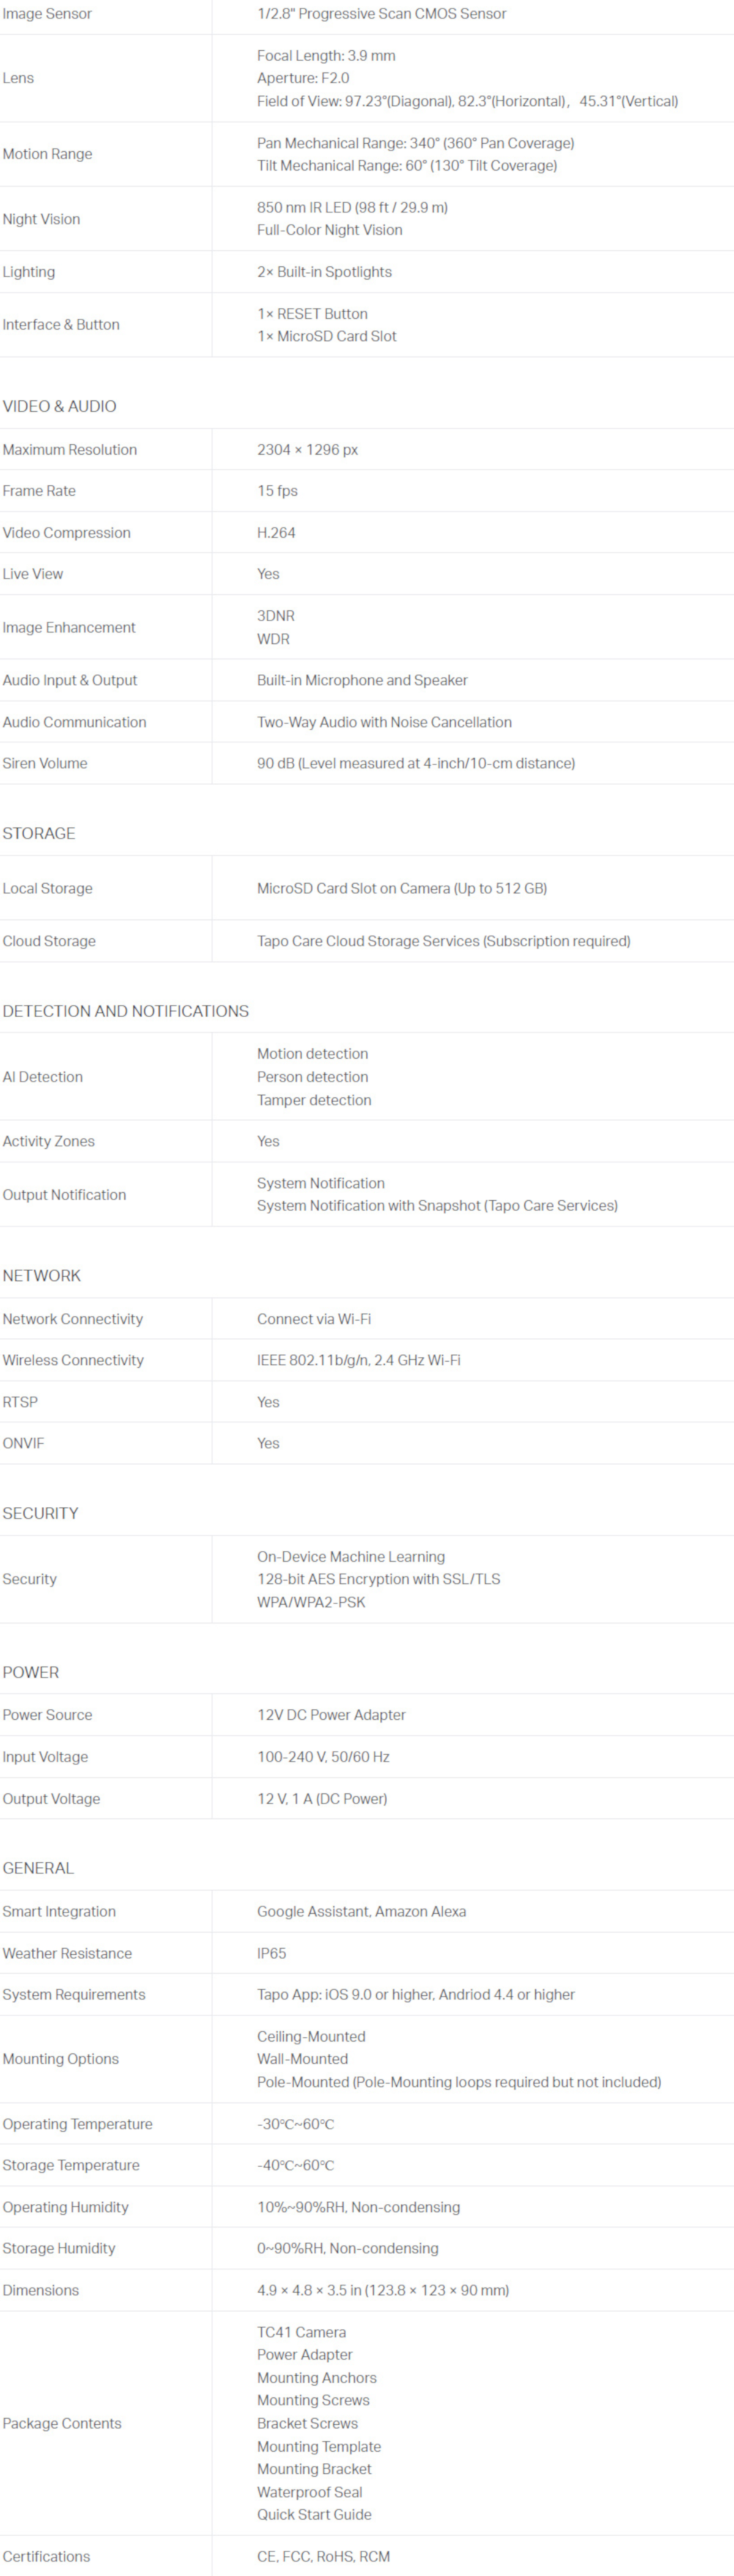The height and width of the screenshot is (2576, 734).
Task: Select the Pole-Mounted mounting option text
Action: pos(459,2082)
